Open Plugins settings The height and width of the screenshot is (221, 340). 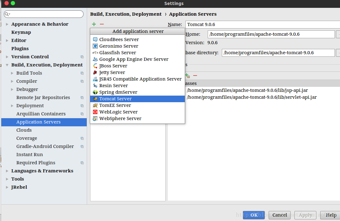click(x=20, y=49)
